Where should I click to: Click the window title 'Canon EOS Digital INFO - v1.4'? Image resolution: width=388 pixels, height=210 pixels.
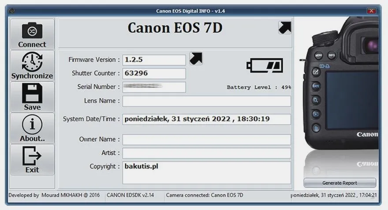tap(190, 11)
